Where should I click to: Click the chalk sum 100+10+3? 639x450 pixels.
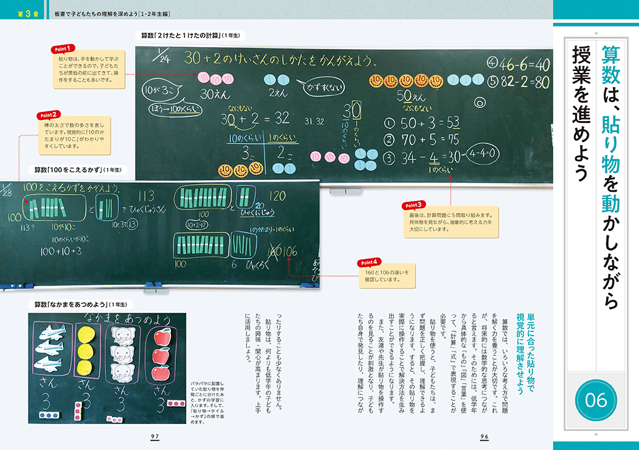61,252
